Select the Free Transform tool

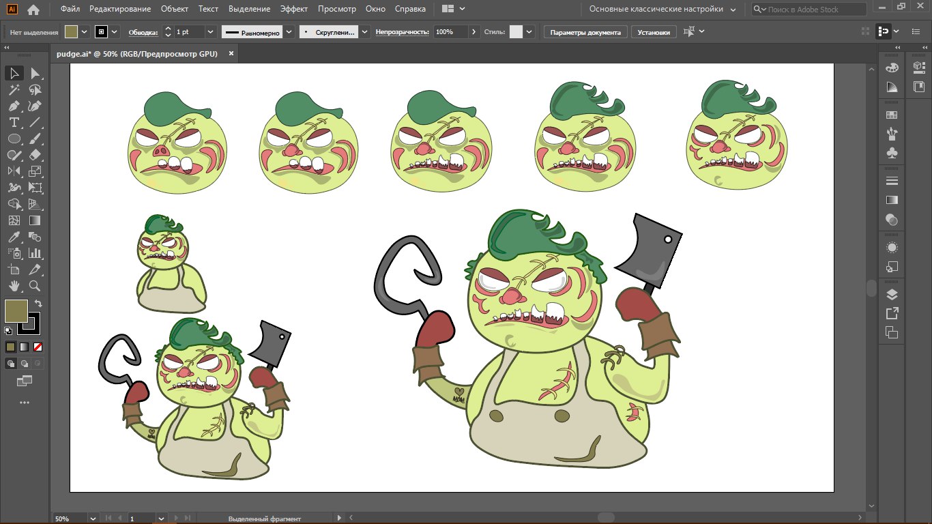point(35,188)
